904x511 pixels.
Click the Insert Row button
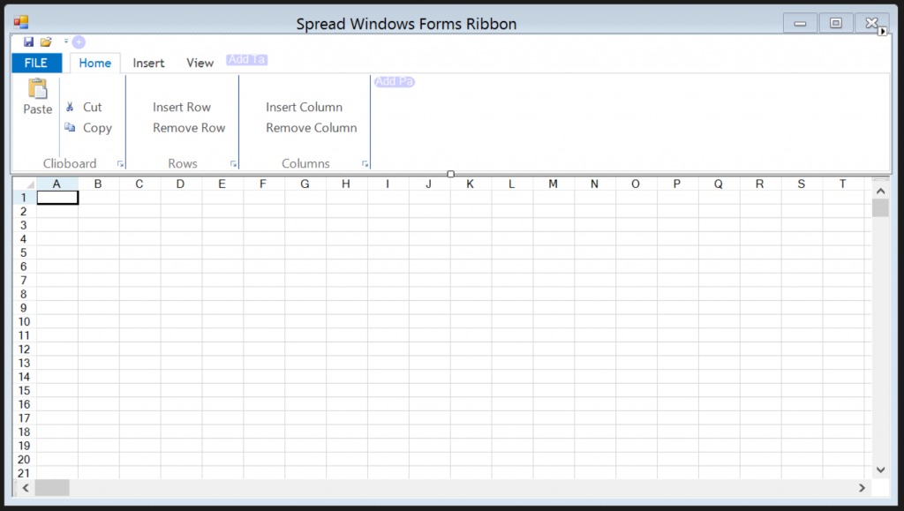tap(181, 107)
